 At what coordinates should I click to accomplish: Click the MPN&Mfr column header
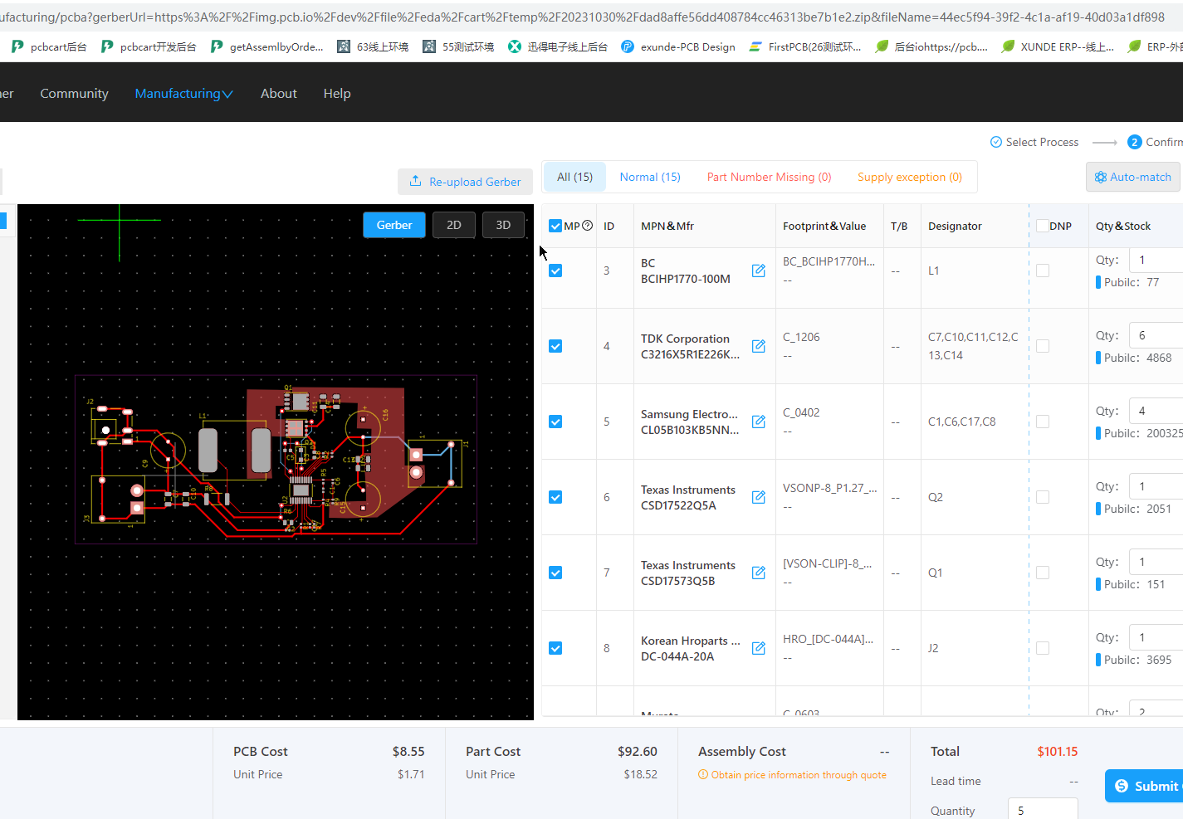click(667, 226)
